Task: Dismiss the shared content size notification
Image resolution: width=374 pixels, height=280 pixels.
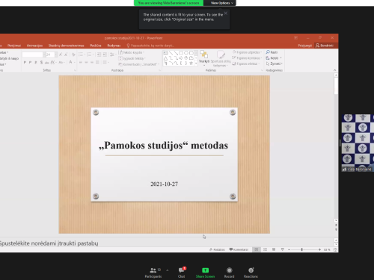Action: tap(226, 13)
